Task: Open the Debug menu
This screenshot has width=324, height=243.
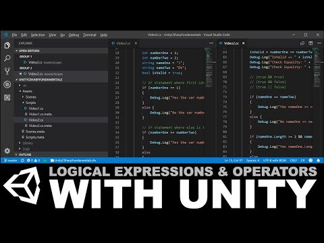Action: pos(74,35)
